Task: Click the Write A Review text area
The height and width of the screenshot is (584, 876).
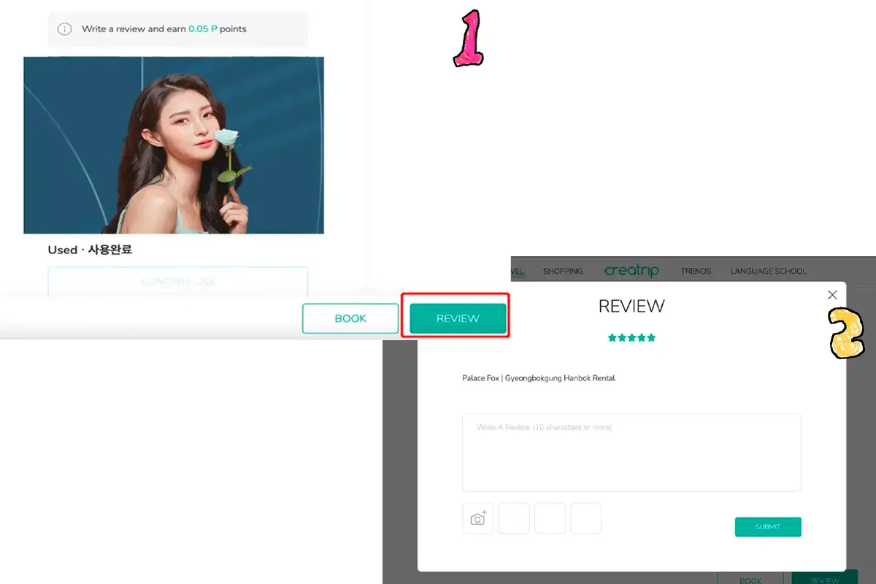Action: coord(631,453)
